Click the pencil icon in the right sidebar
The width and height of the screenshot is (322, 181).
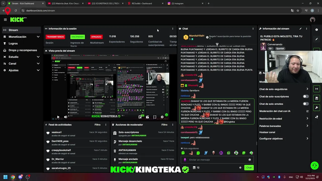tap(316, 39)
